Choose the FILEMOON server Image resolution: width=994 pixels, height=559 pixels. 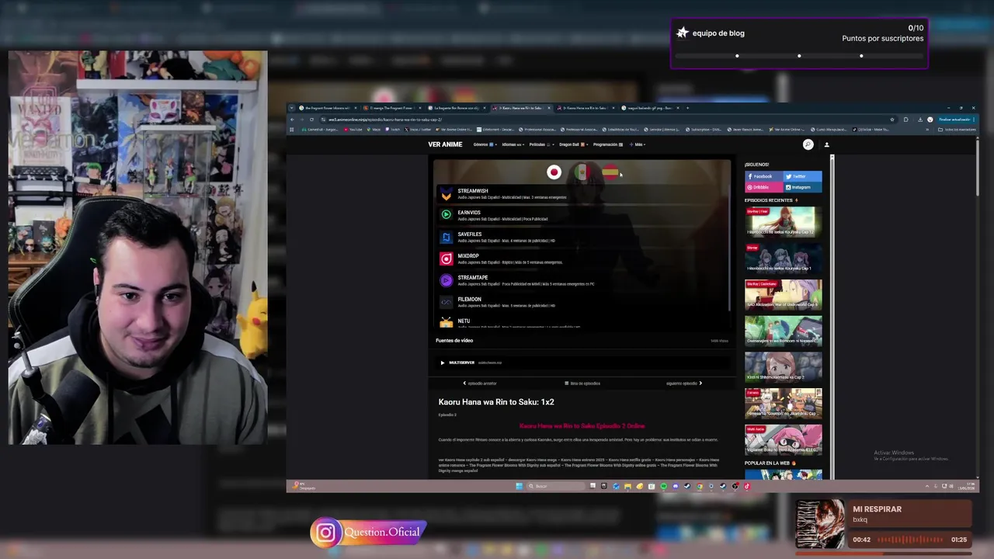582,302
